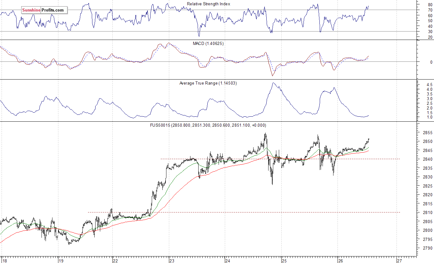Click the 2800 price axis label
Viewport: 434px width, 263px height.
tap(427, 231)
